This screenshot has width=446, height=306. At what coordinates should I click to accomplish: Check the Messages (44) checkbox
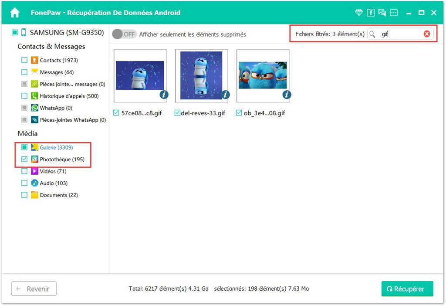click(x=24, y=72)
